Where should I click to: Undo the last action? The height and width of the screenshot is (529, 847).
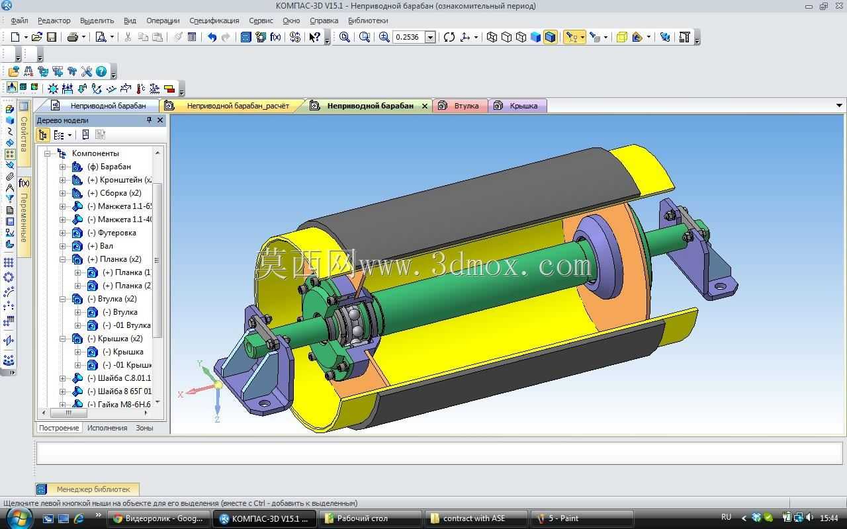[212, 37]
